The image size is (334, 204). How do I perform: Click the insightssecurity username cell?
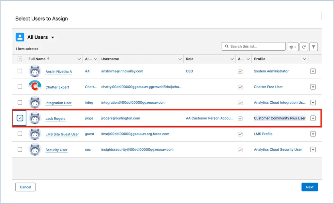(137, 150)
